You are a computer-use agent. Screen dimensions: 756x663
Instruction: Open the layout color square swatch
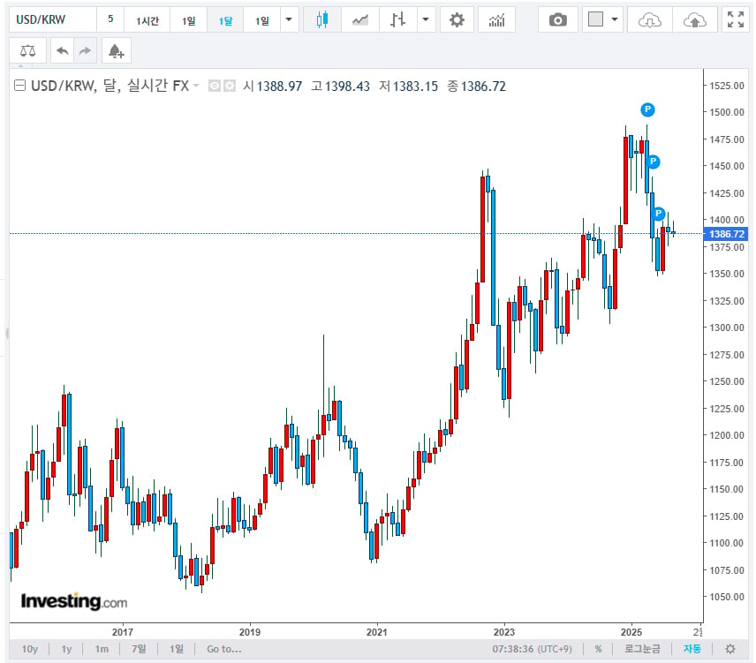click(596, 19)
